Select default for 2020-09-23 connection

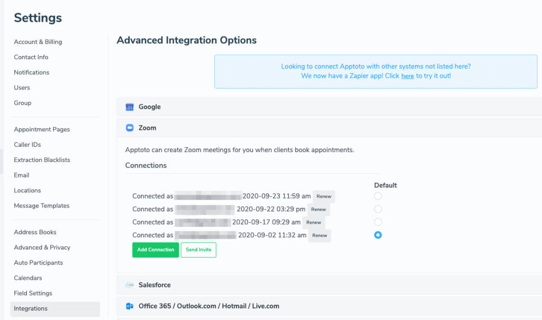(378, 196)
